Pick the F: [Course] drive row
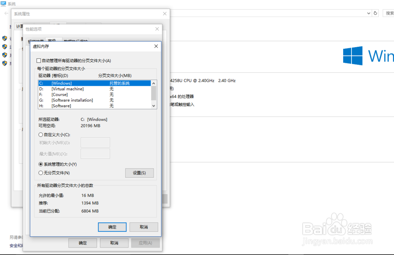This screenshot has height=255, width=394. pos(95,94)
